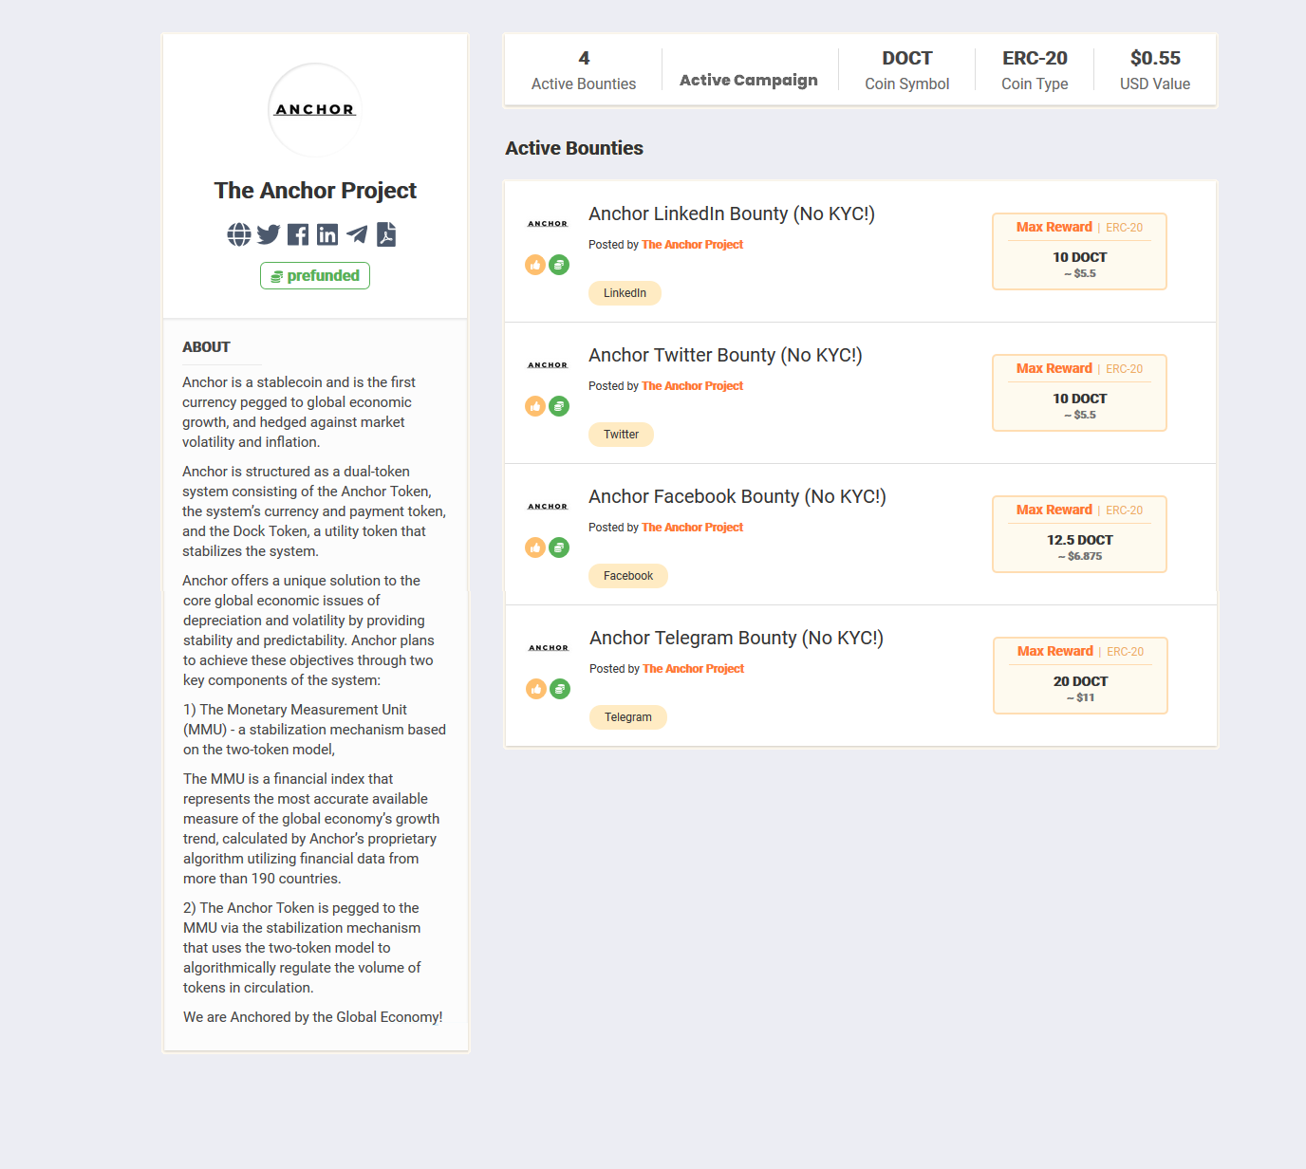Select the Twitter tag pill
Viewport: 1306px width, 1169px height.
[x=621, y=435]
